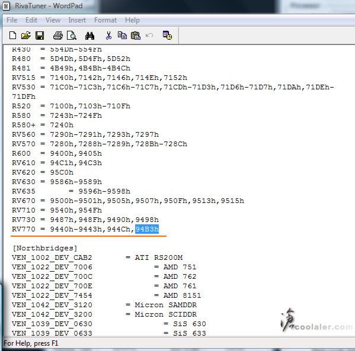Click the 9586h-9589h value for RV630

click(76, 182)
